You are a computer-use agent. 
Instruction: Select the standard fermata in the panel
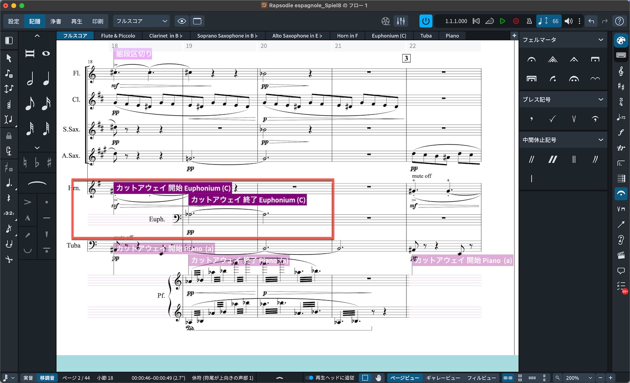pyautogui.click(x=531, y=60)
